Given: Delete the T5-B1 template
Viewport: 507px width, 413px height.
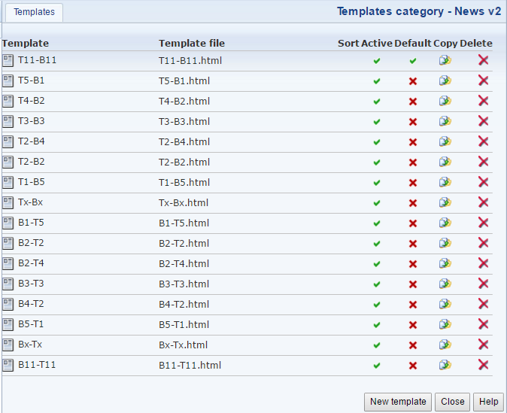Looking at the screenshot, I should click(x=483, y=80).
